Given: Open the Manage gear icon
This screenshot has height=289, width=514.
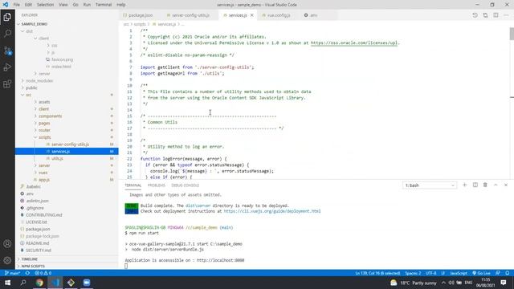Looking at the screenshot, I should (7, 260).
